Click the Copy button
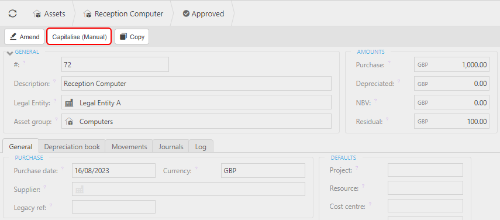Image resolution: width=500 pixels, height=220 pixels. 132,37
